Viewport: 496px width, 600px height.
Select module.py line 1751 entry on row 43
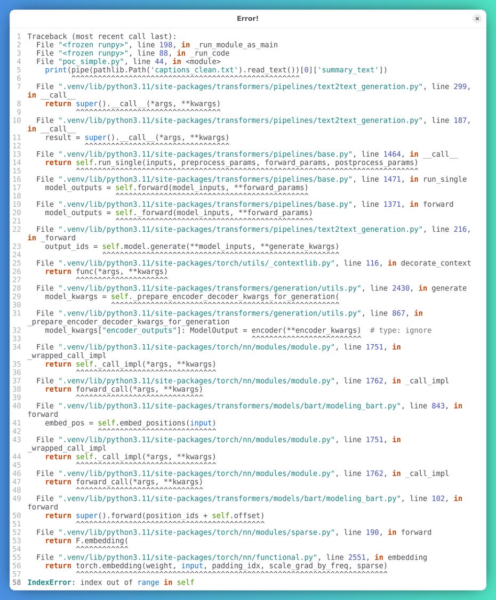click(x=214, y=443)
